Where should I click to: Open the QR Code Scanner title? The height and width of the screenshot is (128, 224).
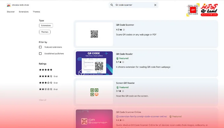pyautogui.click(x=125, y=25)
